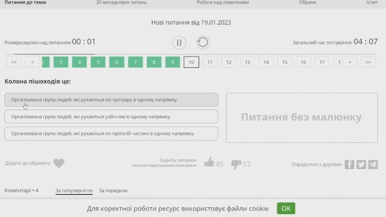Like the question with thumbs up
386x217 pixels.
coord(209,162)
